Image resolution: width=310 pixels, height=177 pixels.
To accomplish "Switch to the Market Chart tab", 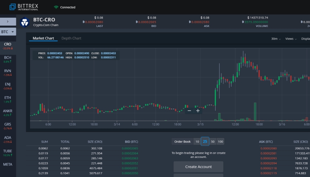I will (x=43, y=38).
